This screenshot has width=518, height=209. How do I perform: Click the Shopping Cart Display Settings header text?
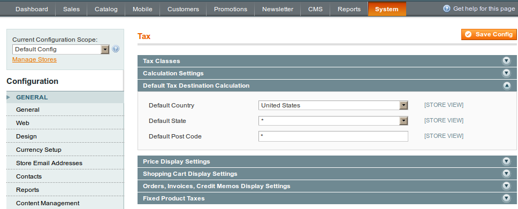(190, 174)
